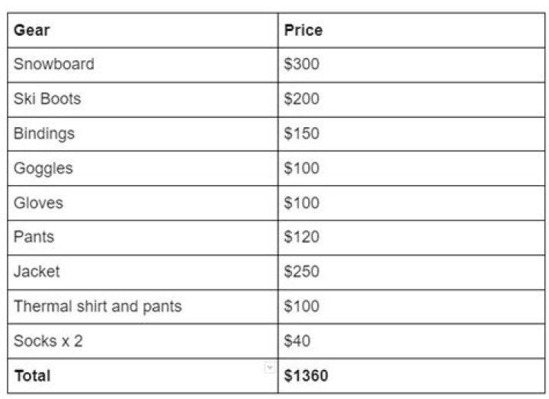Select the bold Total label text
Viewport: 549px width, 399px height.
point(32,376)
